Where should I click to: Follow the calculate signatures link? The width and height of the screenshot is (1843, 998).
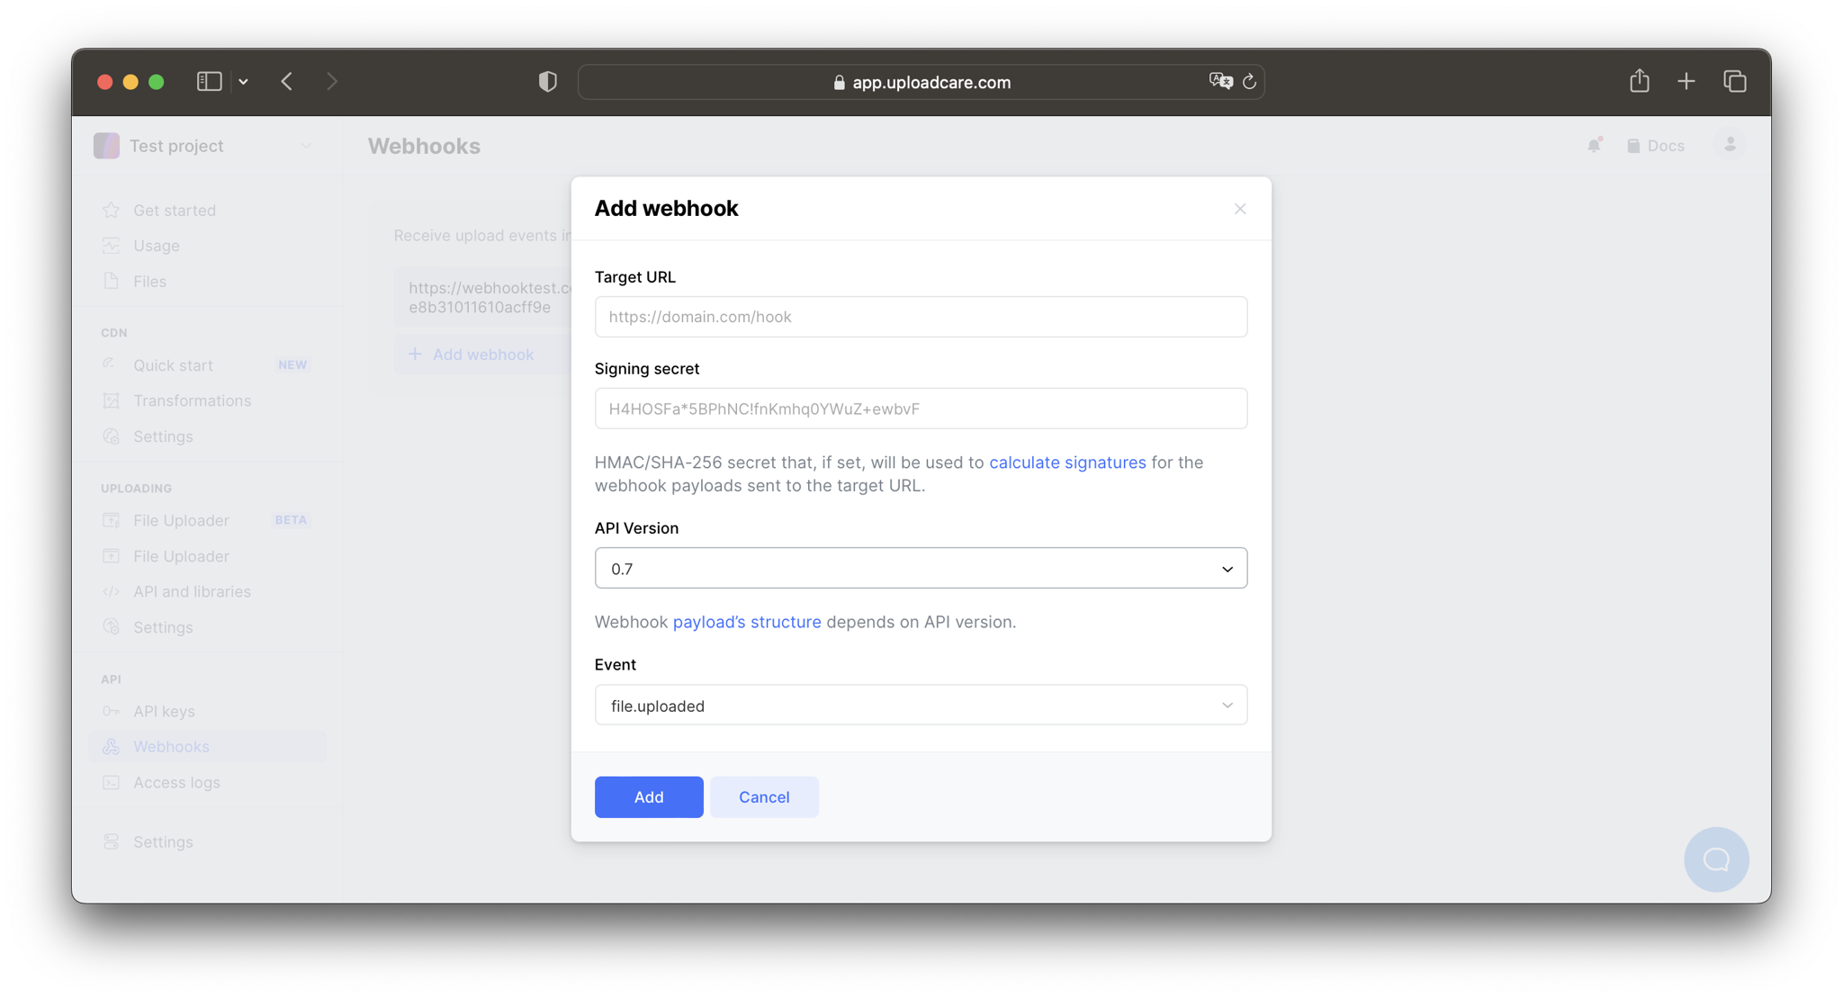[1066, 463]
